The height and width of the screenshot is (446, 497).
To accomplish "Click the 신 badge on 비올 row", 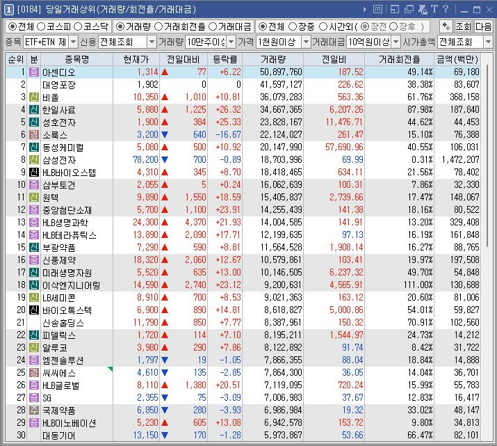I will coord(34,97).
